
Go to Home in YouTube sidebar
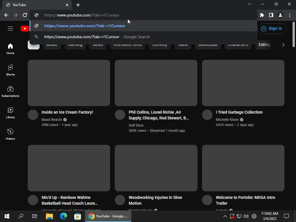(10, 49)
